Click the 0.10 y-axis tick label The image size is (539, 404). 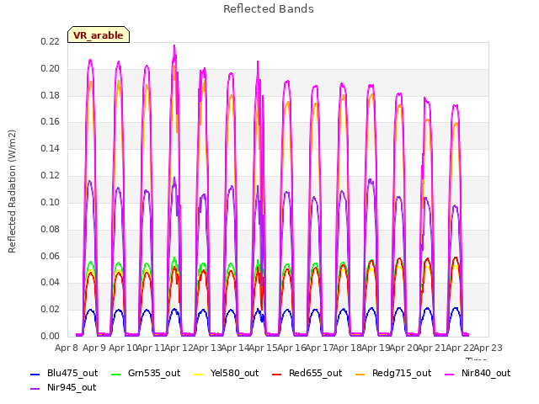pyautogui.click(x=51, y=202)
